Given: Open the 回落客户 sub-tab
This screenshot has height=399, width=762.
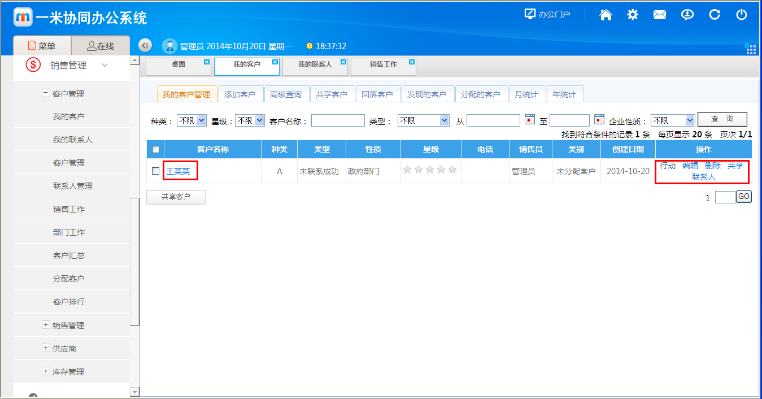Looking at the screenshot, I should point(377,94).
